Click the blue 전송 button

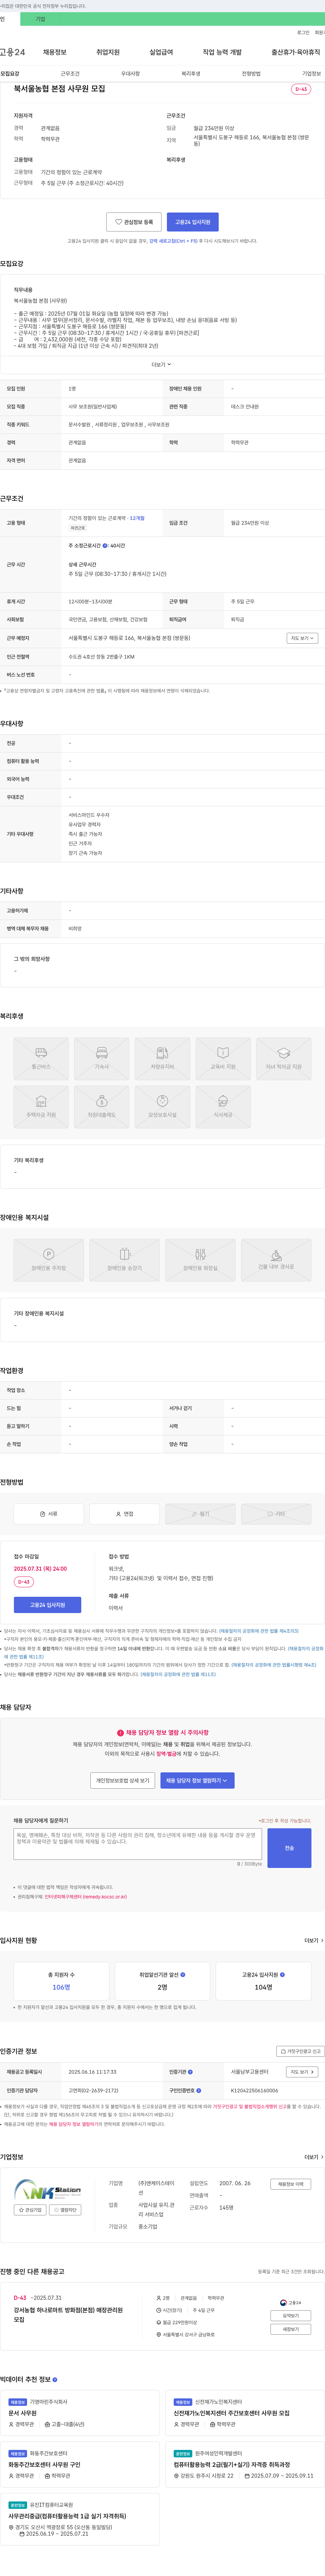[x=289, y=1848]
